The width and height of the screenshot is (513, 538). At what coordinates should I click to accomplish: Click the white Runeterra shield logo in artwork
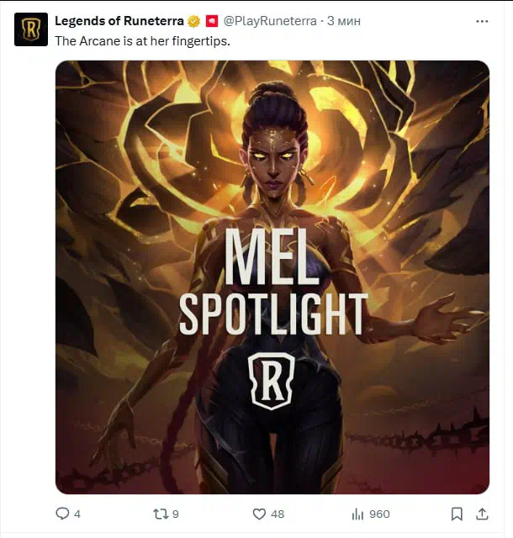tap(272, 381)
